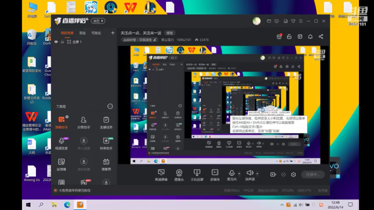The image size is (374, 210).
Task: Open the 类型 dropdown next to logo
Action: (x=98, y=21)
